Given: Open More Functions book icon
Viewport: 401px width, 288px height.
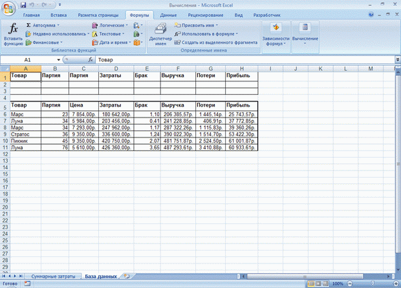Looking at the screenshot, I should click(138, 43).
